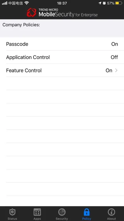Expand Feature Control chevron arrow
This screenshot has width=124, height=221.
coord(116,70)
